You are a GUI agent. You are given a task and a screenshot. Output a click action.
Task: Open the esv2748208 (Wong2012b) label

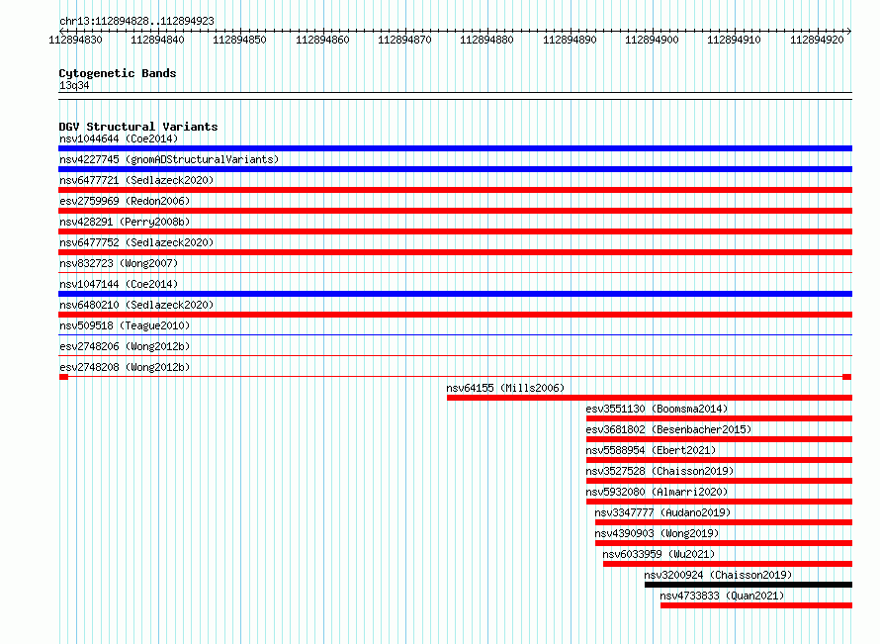tap(125, 367)
